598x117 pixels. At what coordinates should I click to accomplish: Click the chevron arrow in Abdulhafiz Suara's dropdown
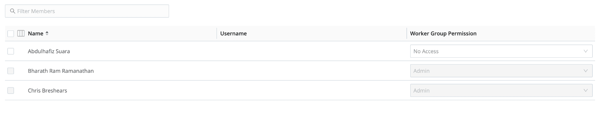(x=585, y=51)
